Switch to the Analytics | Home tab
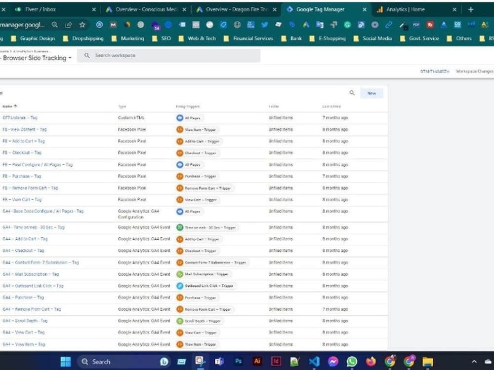Viewport: 494px width, 370px height. click(416, 9)
